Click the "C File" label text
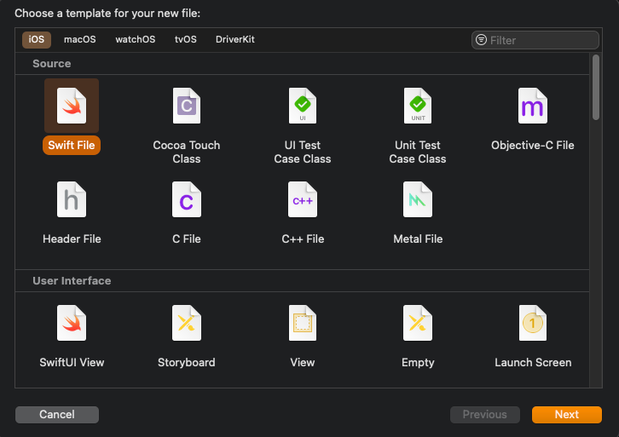Viewport: 619px width, 437px height. pyautogui.click(x=187, y=239)
